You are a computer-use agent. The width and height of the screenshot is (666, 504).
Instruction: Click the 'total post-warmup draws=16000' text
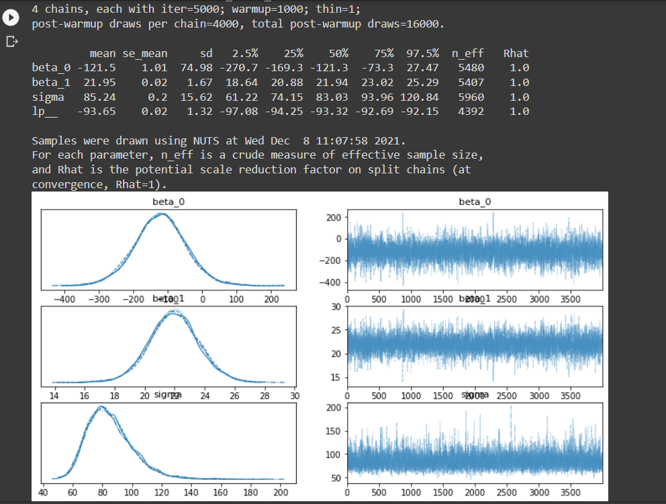click(348, 24)
